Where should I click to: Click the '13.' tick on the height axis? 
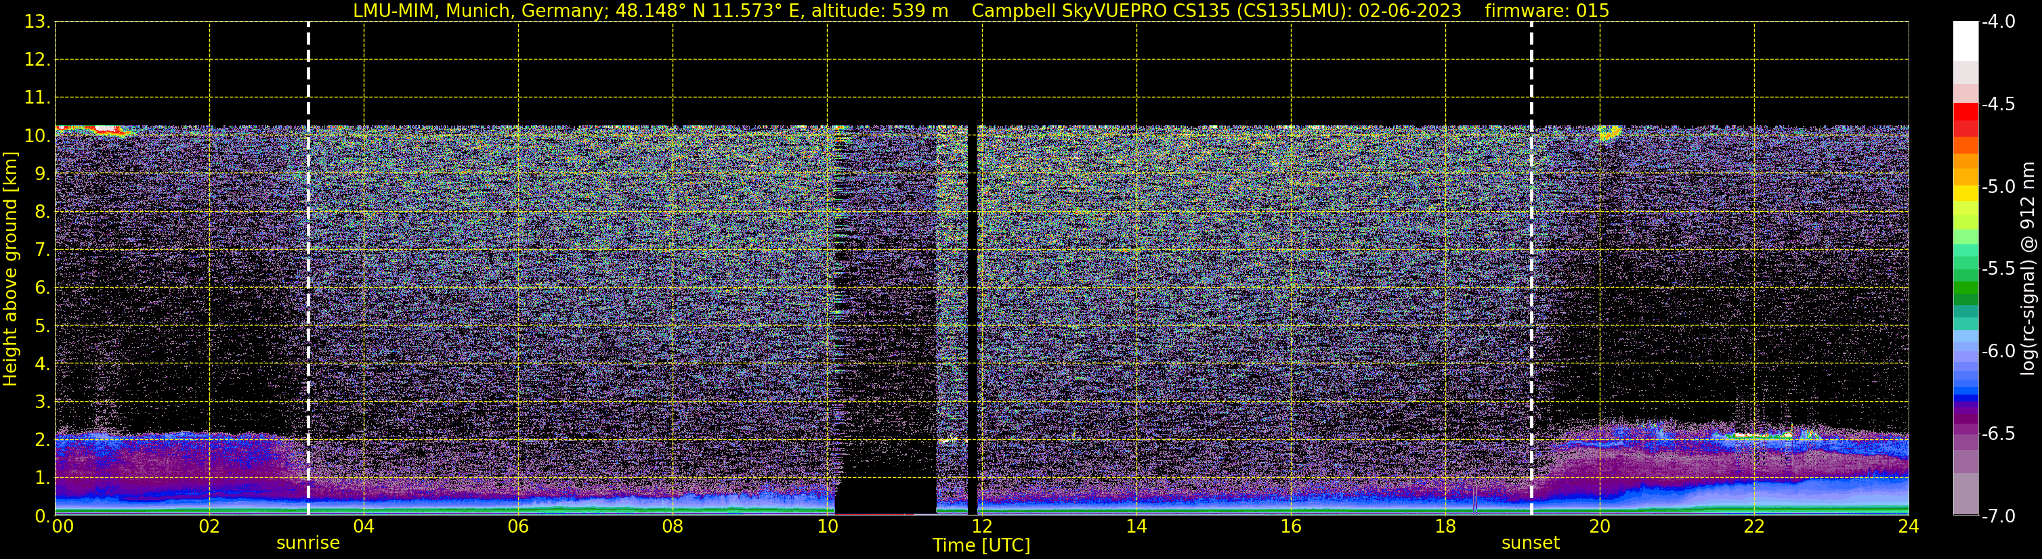click(37, 22)
